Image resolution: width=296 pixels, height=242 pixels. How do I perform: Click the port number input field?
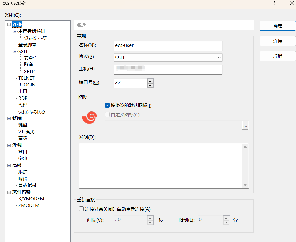(131, 83)
